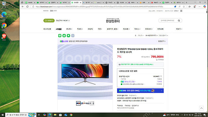Expand the 리퍼비시 category dropdown
The height and width of the screenshot is (117, 208).
149,29
